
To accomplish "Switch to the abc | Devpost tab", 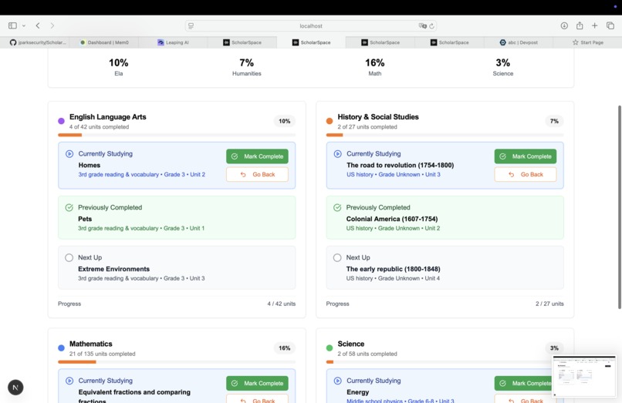I will tap(518, 42).
